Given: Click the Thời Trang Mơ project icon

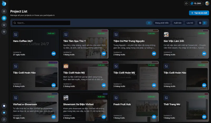Looking at the screenshot, I should [x=166, y=98].
